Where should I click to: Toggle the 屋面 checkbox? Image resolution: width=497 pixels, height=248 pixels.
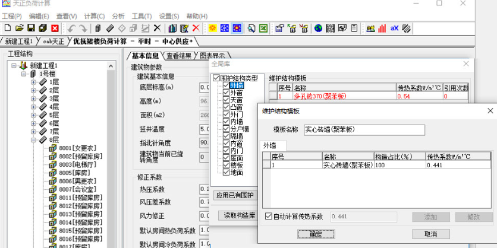point(226,158)
